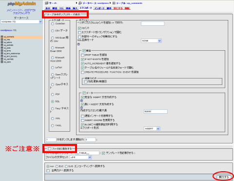Select the YAML export format
Screen dimensions: 234x181
point(53,125)
